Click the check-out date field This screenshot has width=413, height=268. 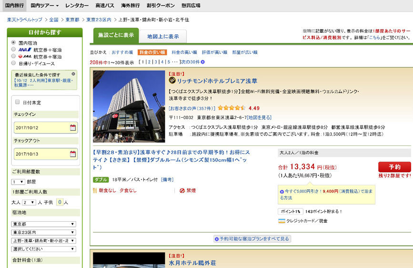pos(46,154)
